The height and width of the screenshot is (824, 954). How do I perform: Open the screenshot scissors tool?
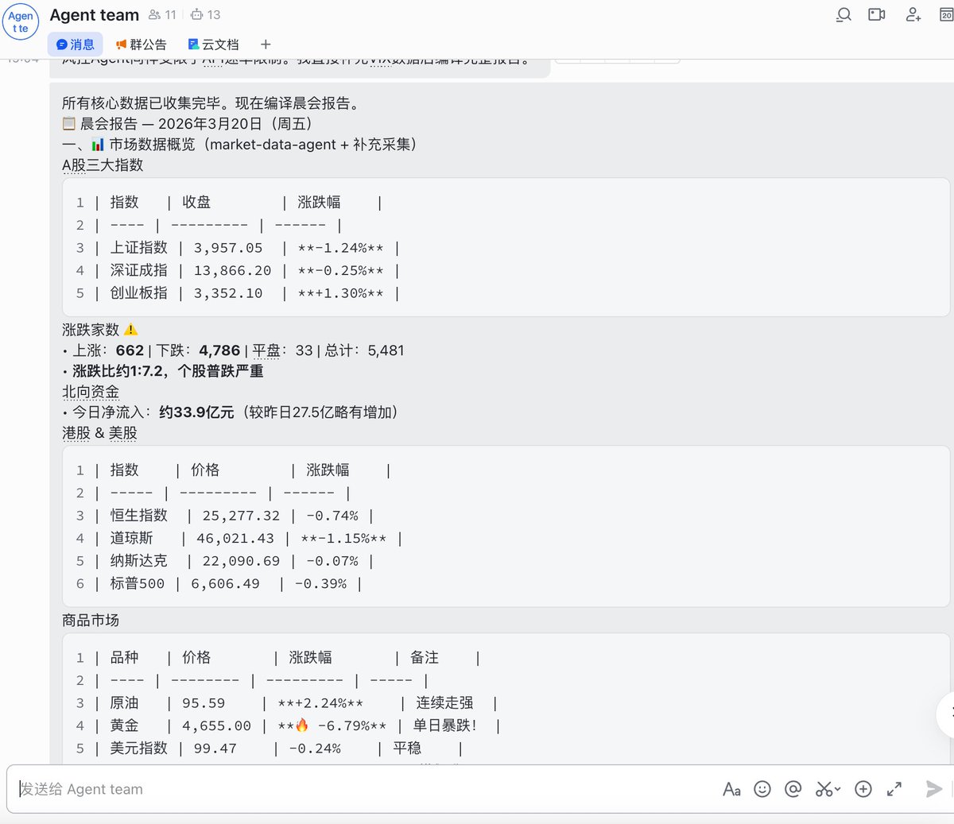click(824, 789)
